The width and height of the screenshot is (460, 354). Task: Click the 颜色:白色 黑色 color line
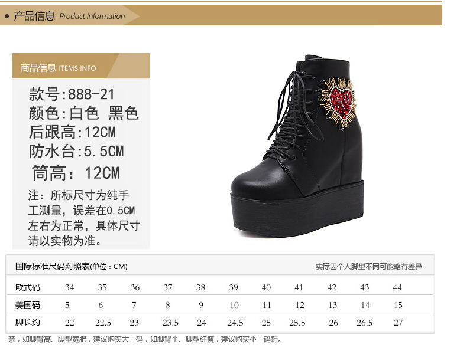[x=83, y=113]
